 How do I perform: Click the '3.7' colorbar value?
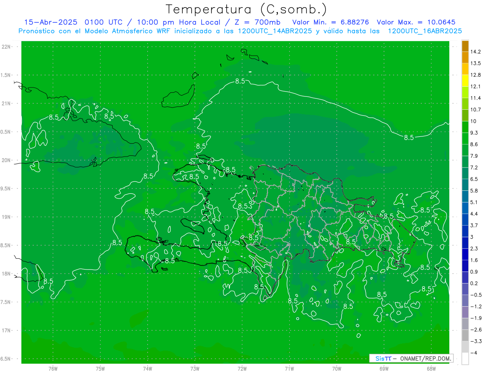click(474, 225)
